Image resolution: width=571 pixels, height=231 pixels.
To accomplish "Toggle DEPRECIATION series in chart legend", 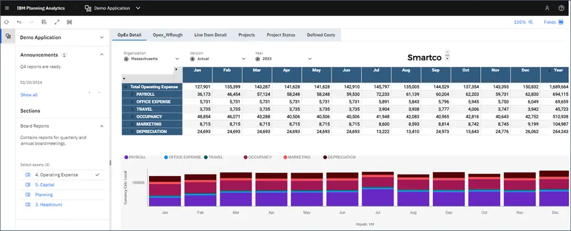I will 339,157.
